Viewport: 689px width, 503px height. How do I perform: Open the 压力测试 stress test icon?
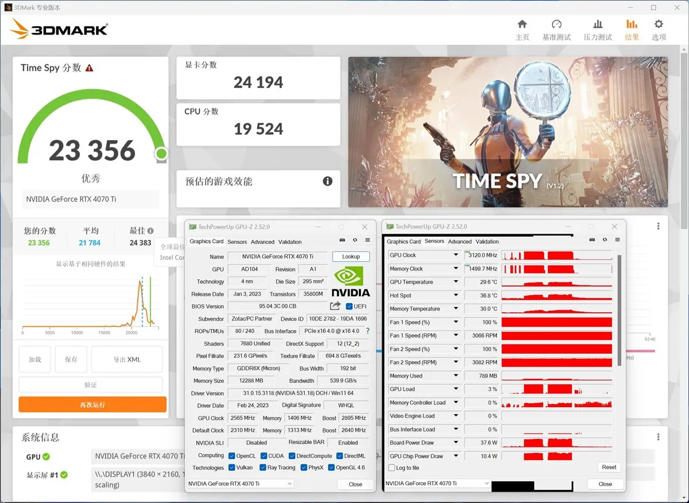coord(598,24)
